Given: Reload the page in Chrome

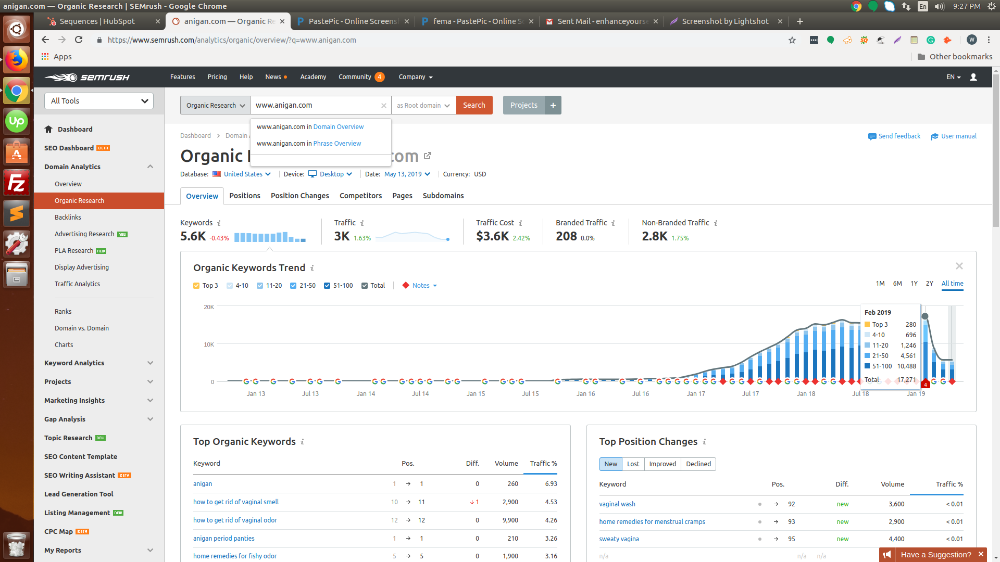Looking at the screenshot, I should pos(79,40).
